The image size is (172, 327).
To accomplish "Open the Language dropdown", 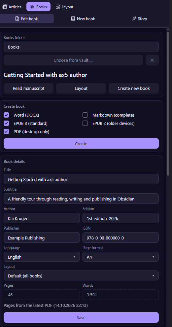I will [42, 257].
